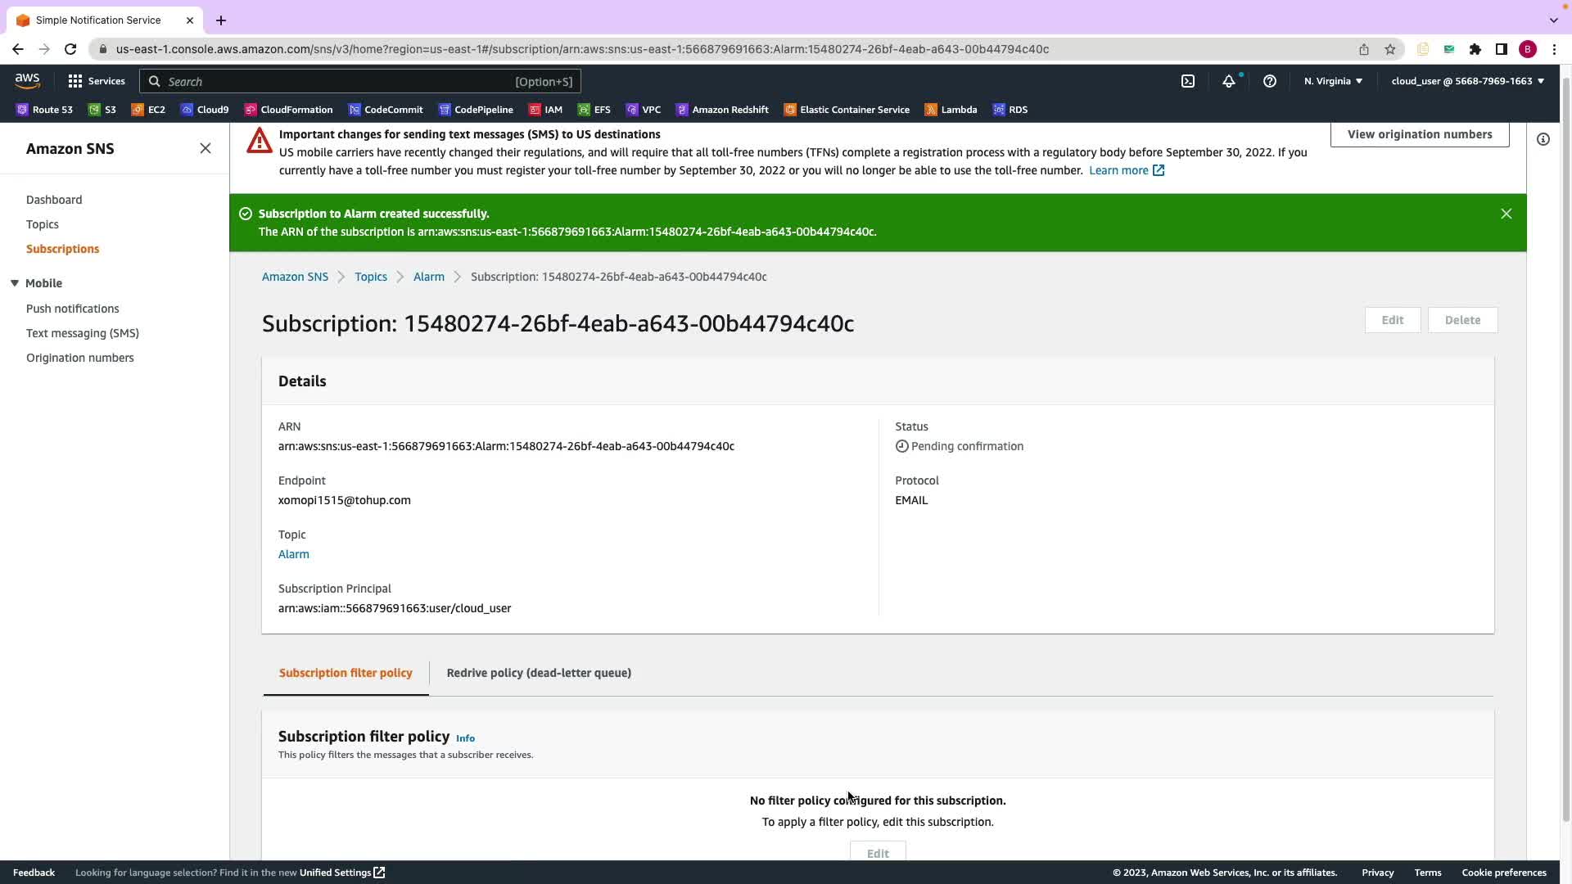
Task: Click the notifications bell icon
Action: [1228, 81]
